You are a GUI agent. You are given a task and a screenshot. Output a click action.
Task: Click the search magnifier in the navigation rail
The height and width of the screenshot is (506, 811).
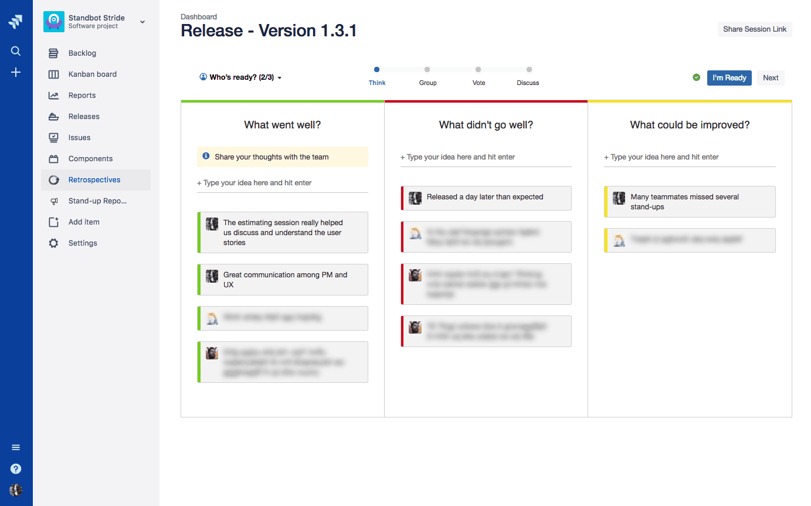pos(16,51)
